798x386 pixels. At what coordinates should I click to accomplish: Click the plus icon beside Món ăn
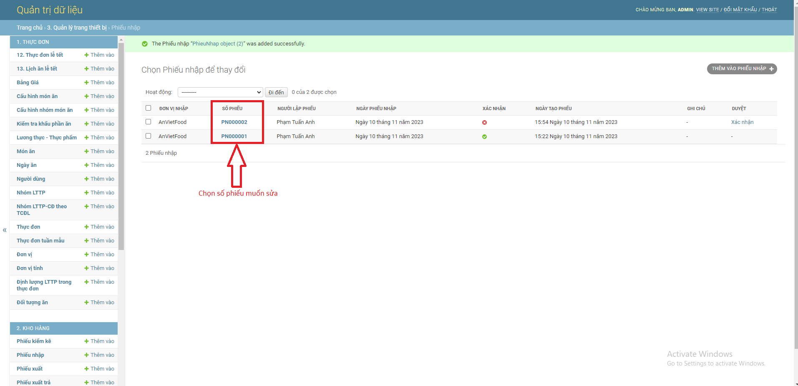pos(86,151)
